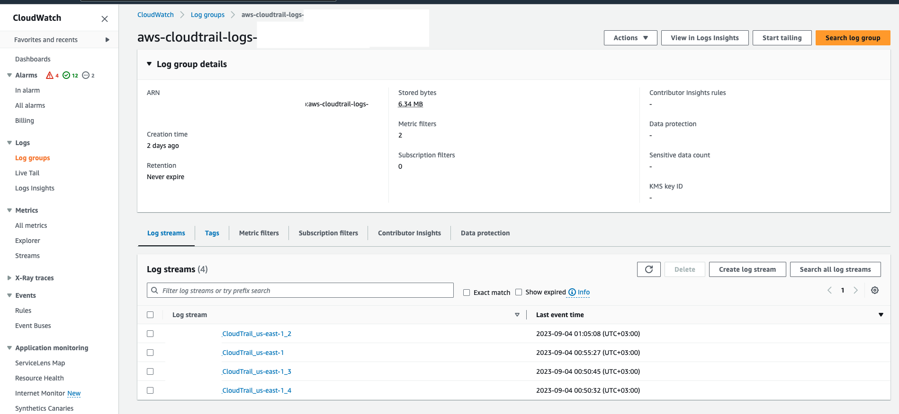Refresh the log streams list
Screen dimensions: 899x414
pos(649,269)
